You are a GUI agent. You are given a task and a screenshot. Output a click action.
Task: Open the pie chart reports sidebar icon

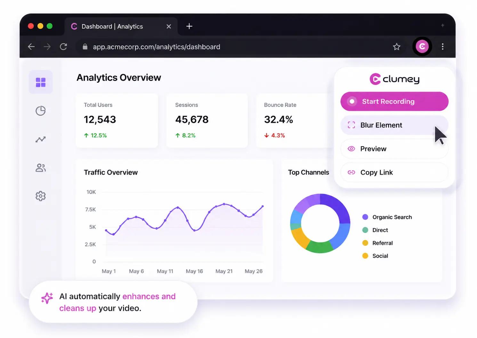coord(41,111)
